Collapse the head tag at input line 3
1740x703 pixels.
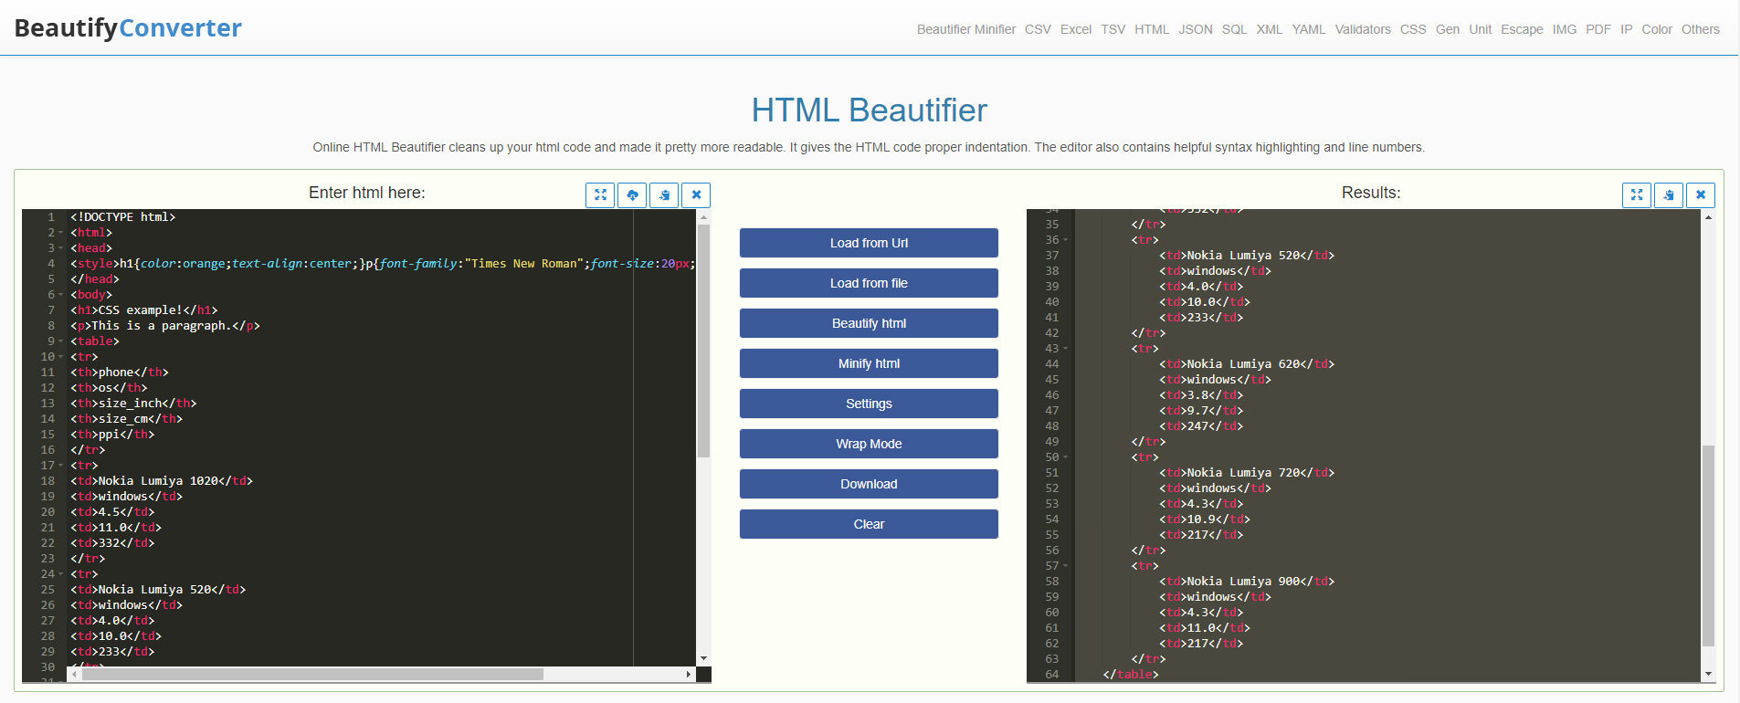61,248
